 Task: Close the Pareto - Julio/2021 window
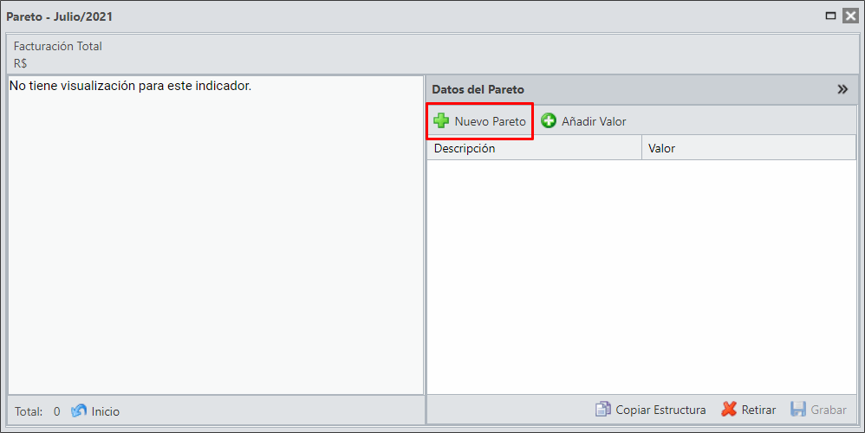click(850, 16)
